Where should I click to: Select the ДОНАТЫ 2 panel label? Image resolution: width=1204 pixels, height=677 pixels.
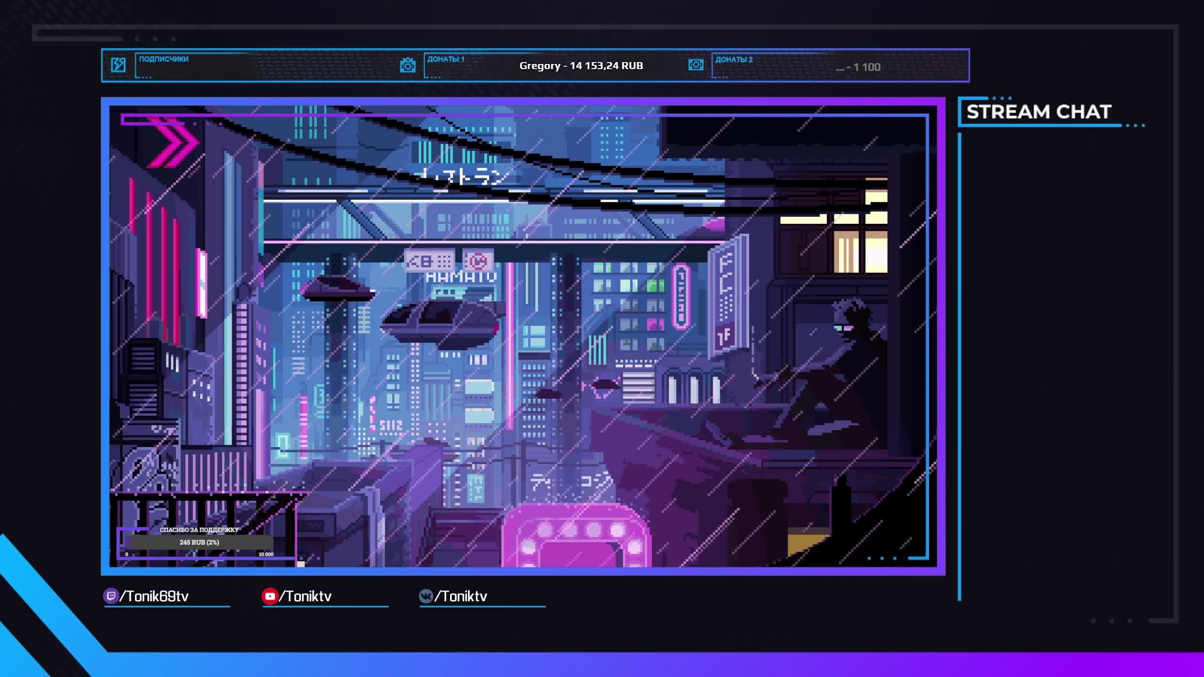(x=734, y=60)
